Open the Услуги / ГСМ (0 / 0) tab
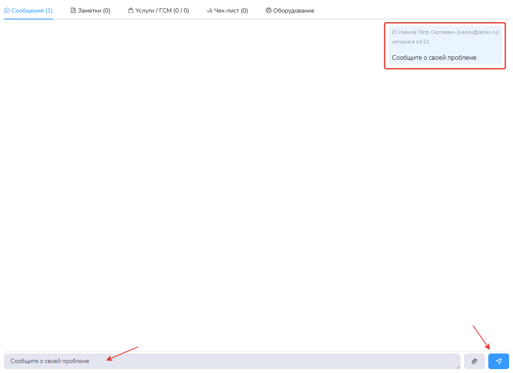The image size is (513, 373). 162,11
